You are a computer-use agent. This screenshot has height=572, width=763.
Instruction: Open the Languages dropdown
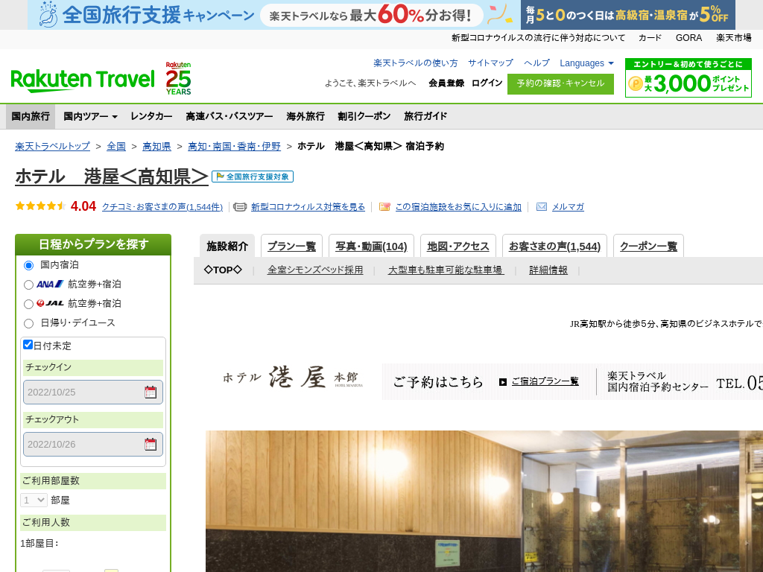tap(586, 63)
